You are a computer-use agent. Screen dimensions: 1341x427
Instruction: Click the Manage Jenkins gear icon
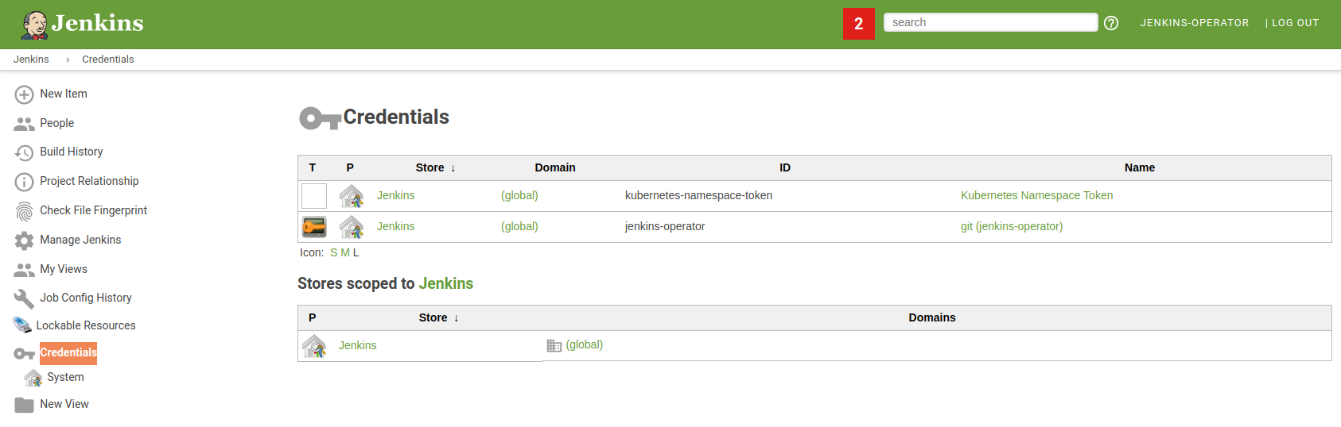24,240
